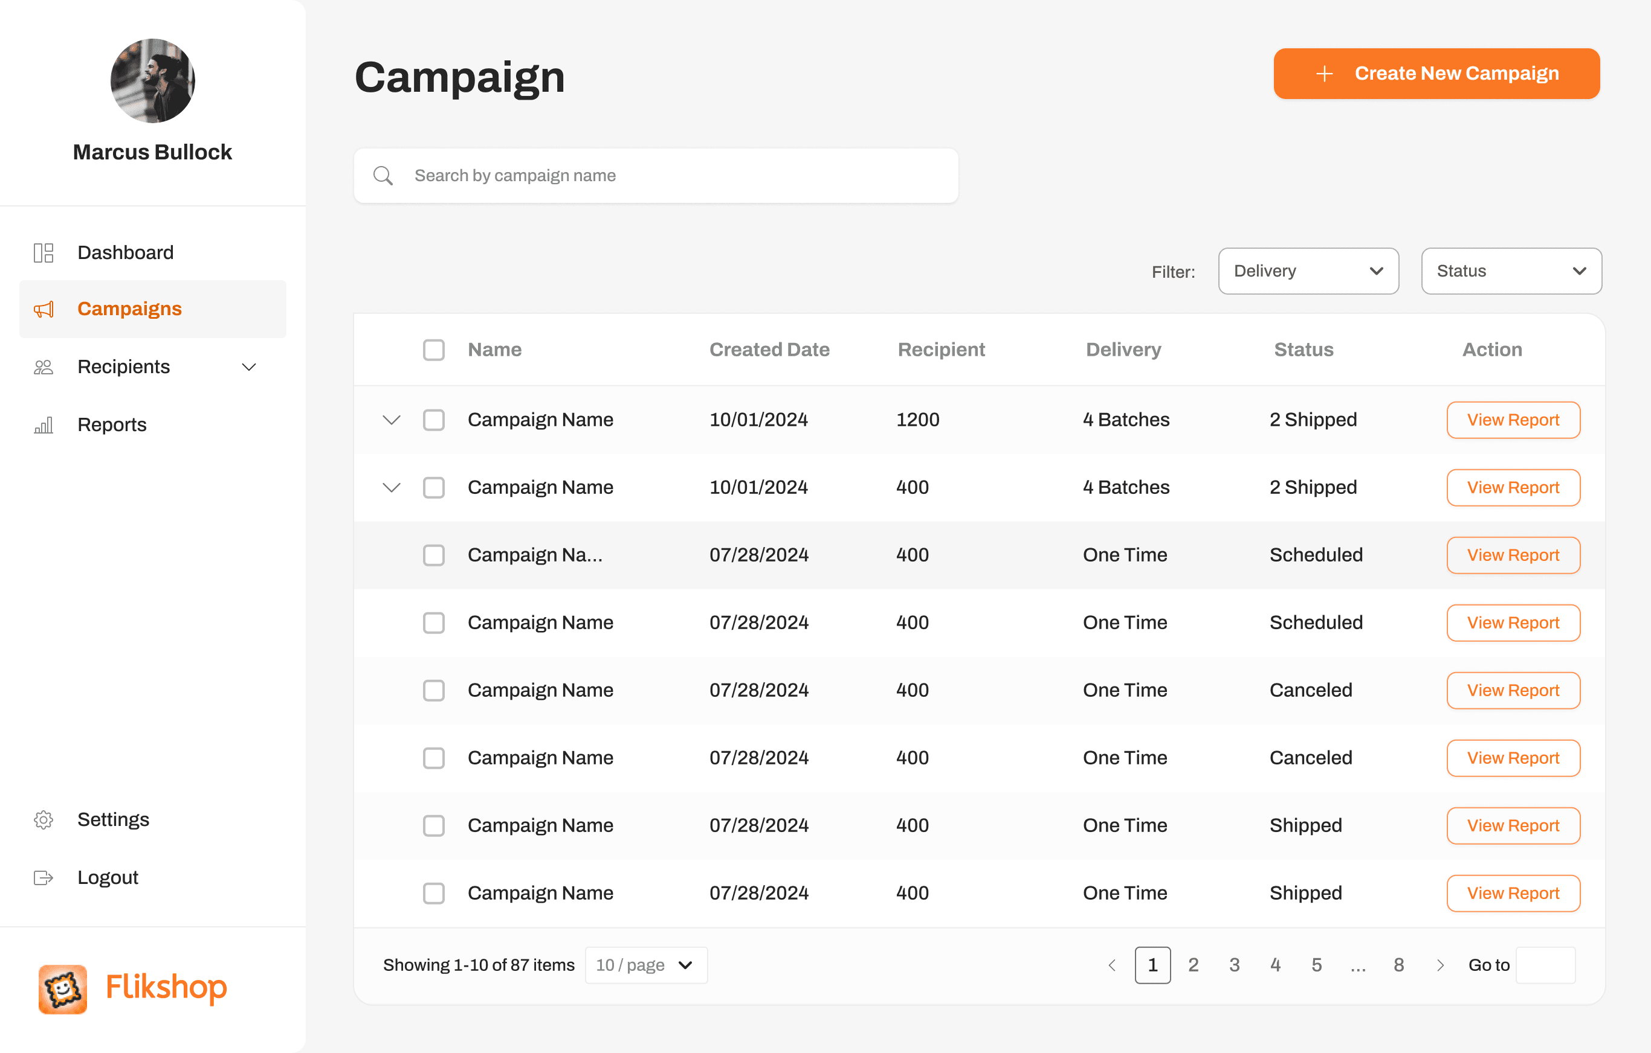
Task: Toggle the select-all header checkbox
Action: click(x=433, y=350)
